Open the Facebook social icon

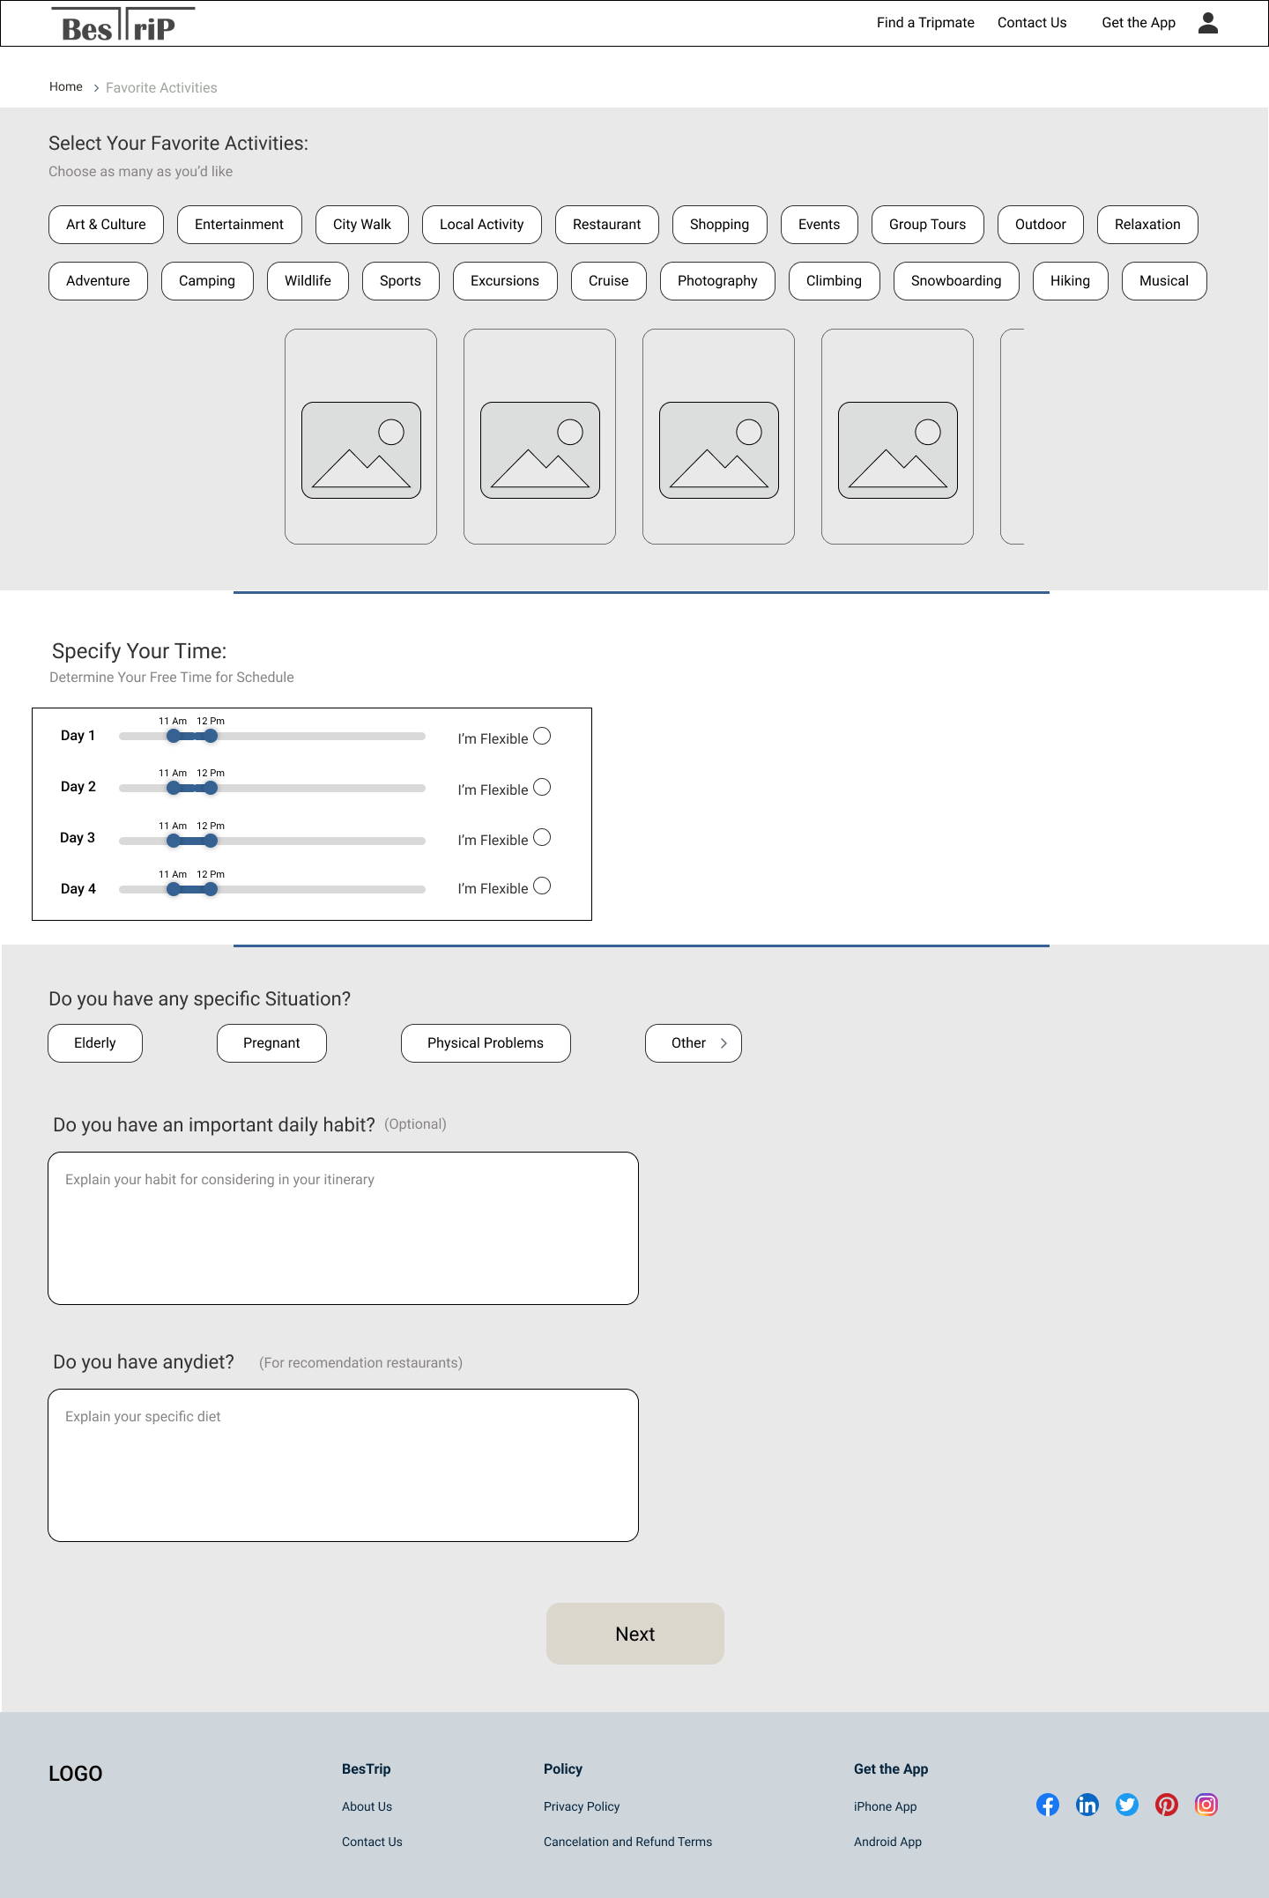(x=1048, y=1805)
